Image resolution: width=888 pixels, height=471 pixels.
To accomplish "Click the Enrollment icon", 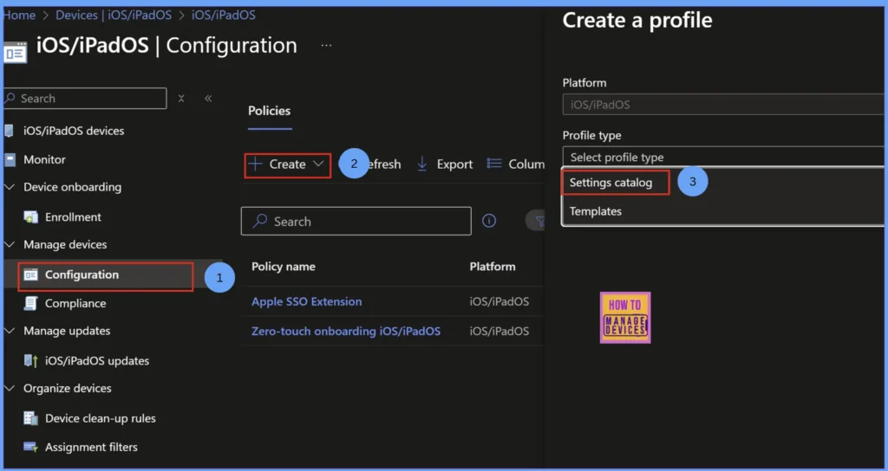I will point(30,217).
